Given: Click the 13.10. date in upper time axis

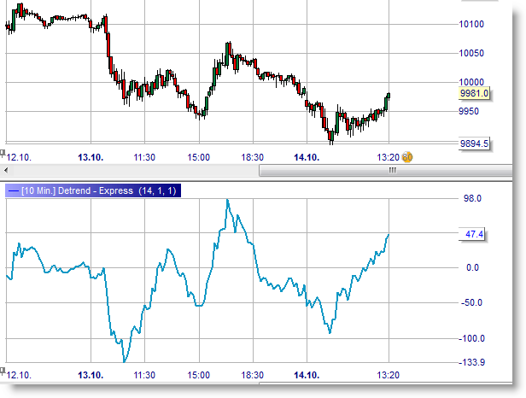Looking at the screenshot, I should click(x=91, y=157).
